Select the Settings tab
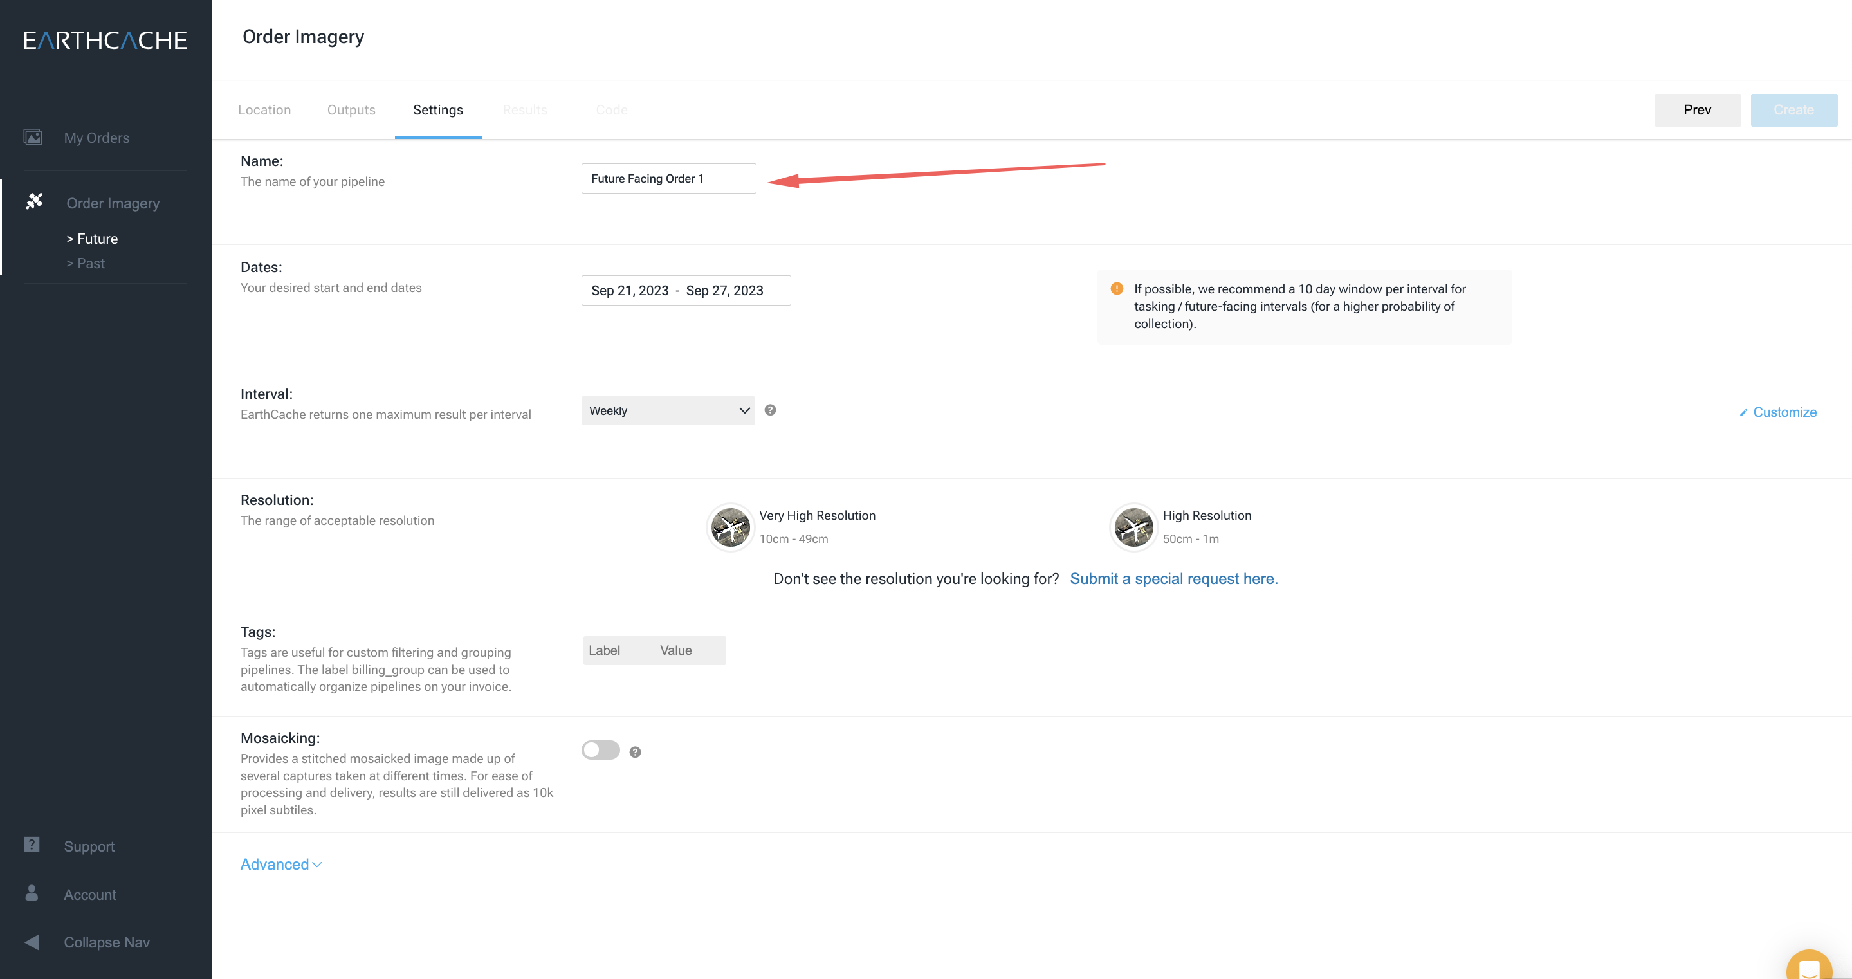The image size is (1852, 979). (x=438, y=110)
